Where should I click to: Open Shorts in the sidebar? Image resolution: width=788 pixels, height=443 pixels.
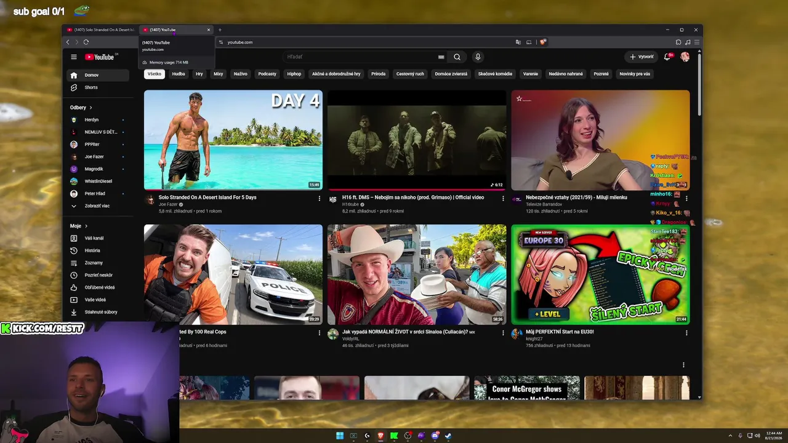(98, 87)
